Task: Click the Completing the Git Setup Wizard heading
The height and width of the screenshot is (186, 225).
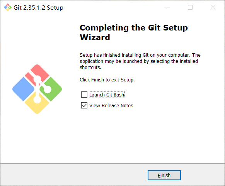Action: [x=134, y=32]
